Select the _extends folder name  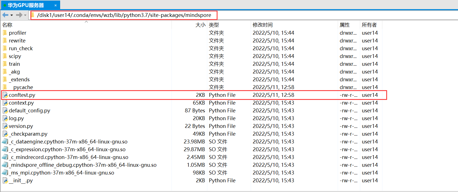[x=19, y=79]
